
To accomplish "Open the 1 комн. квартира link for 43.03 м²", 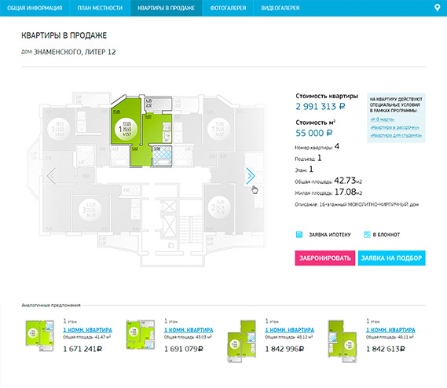I will pyautogui.click(x=189, y=330).
